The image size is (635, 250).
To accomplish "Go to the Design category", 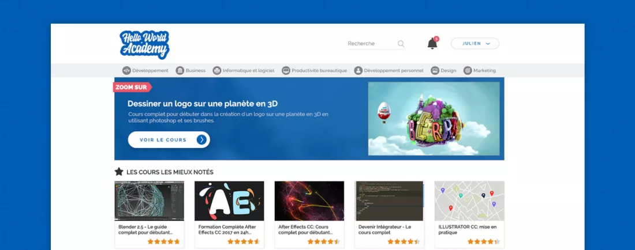I will click(444, 70).
